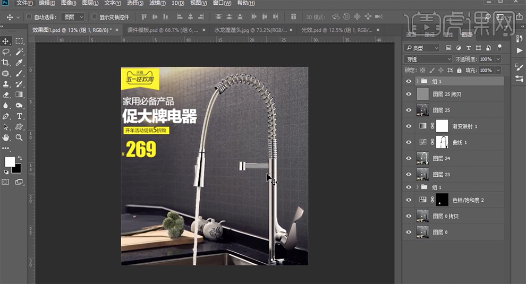Select the Pen tool
Viewport: 526px width, 284px height.
tap(6, 116)
